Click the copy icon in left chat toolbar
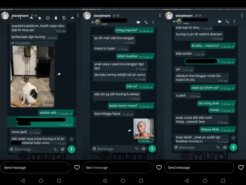The image size is (246, 185). coord(64,18)
